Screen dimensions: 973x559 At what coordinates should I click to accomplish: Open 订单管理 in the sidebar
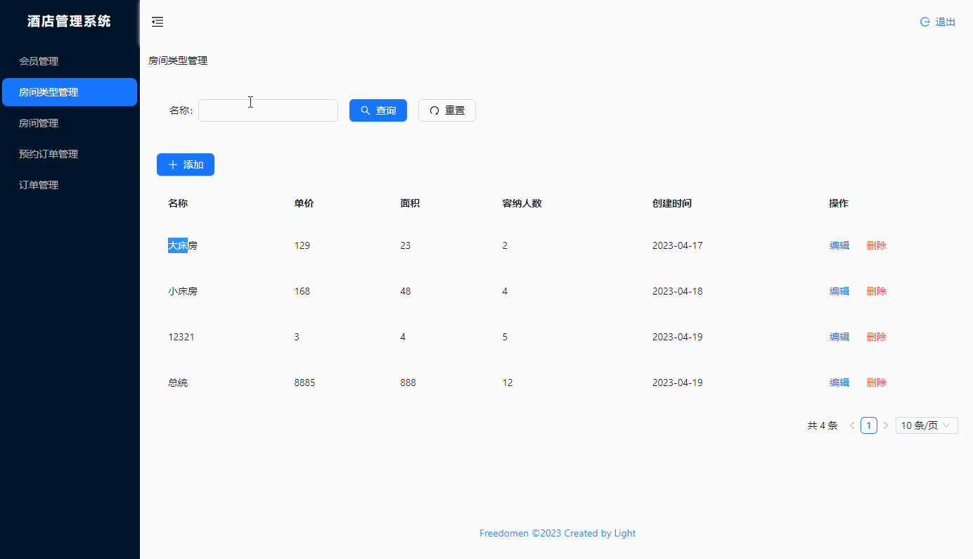click(70, 185)
